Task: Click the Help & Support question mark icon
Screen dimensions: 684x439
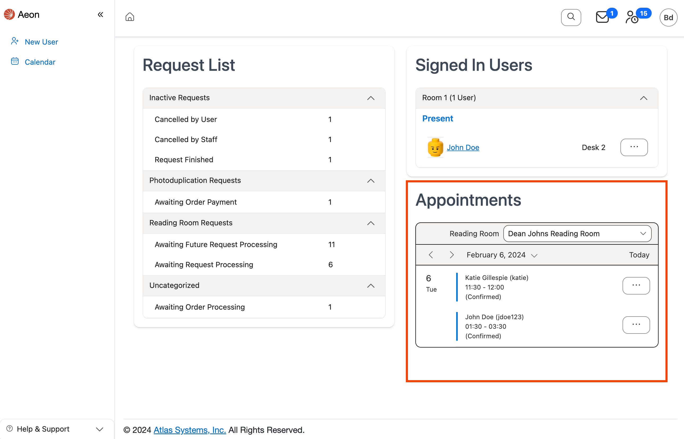Action: click(x=9, y=428)
